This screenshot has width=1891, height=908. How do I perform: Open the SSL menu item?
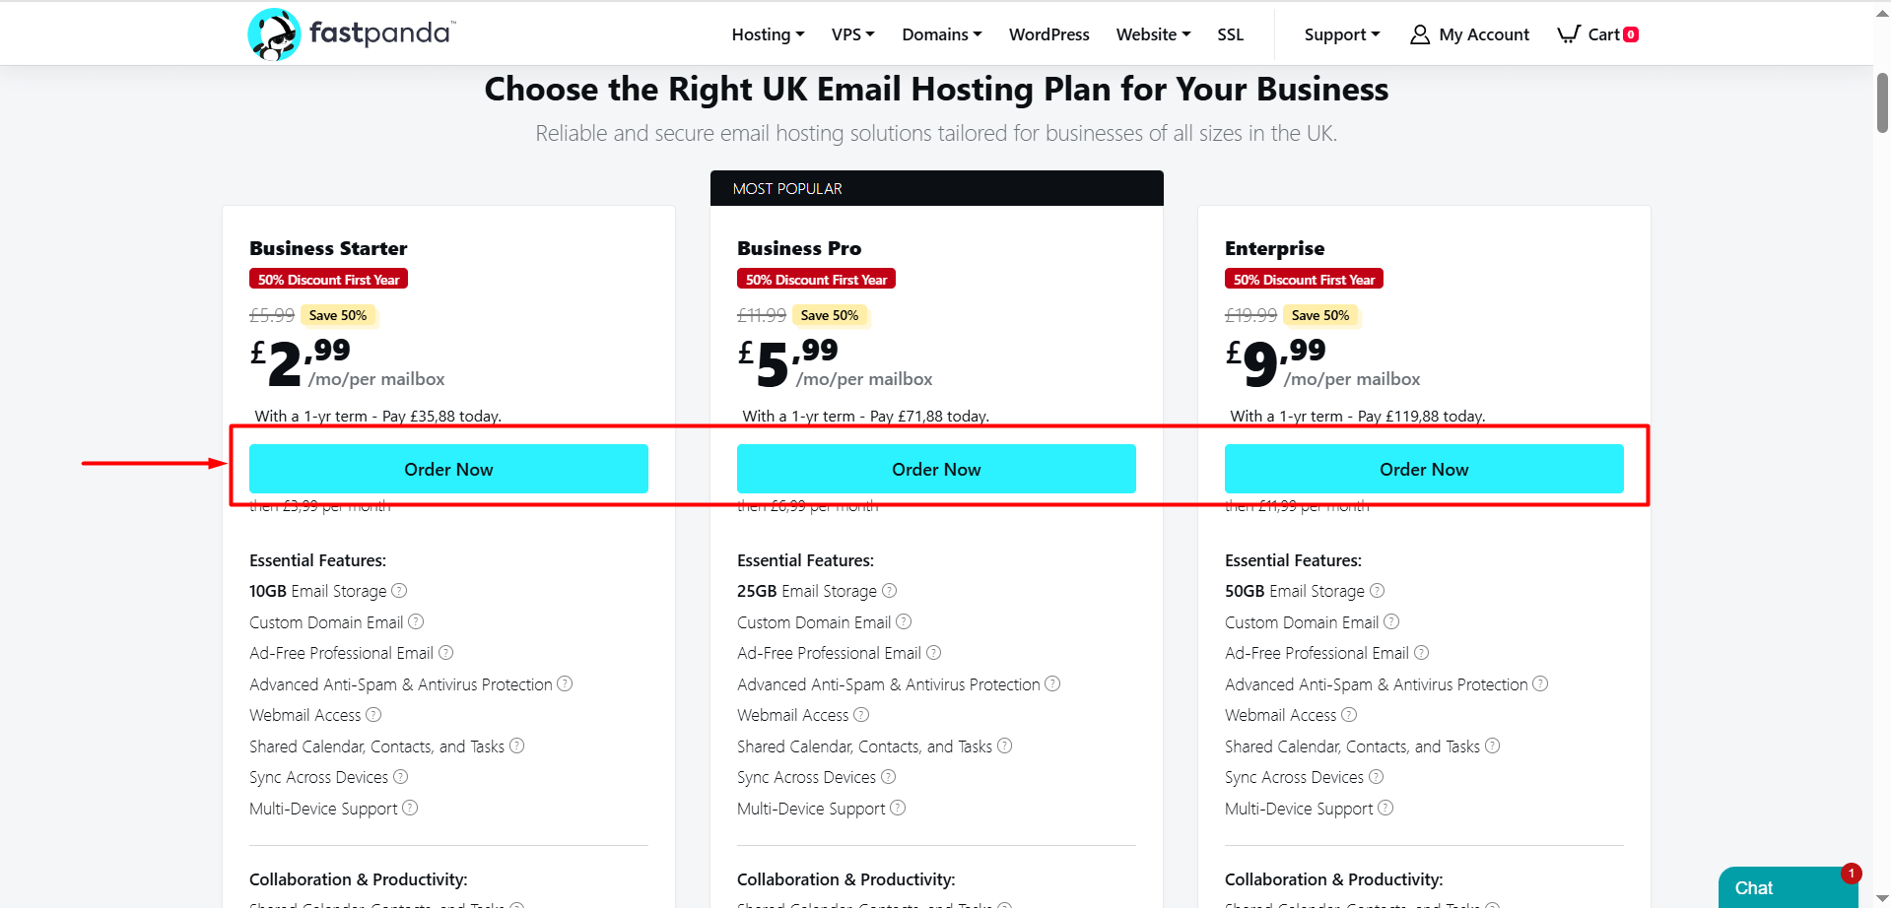pos(1230,34)
